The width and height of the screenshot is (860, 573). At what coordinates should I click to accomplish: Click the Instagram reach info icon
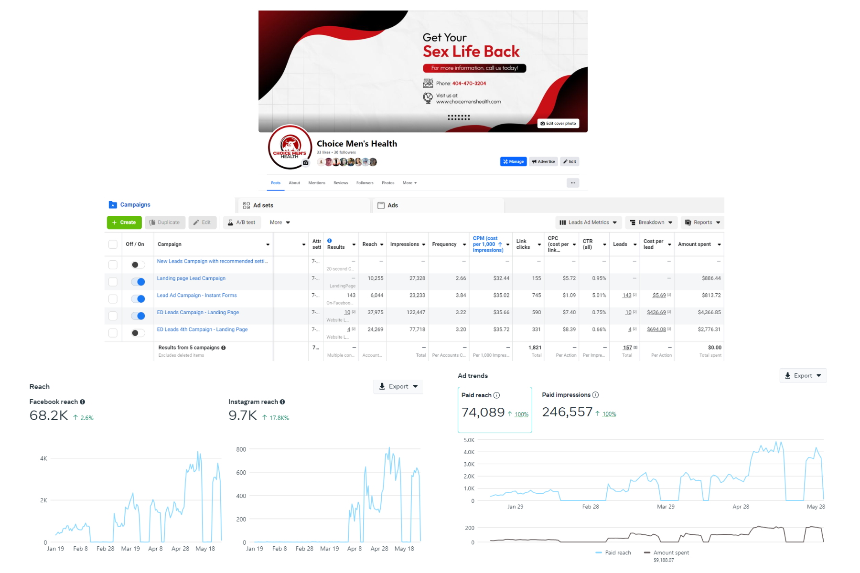coord(282,402)
